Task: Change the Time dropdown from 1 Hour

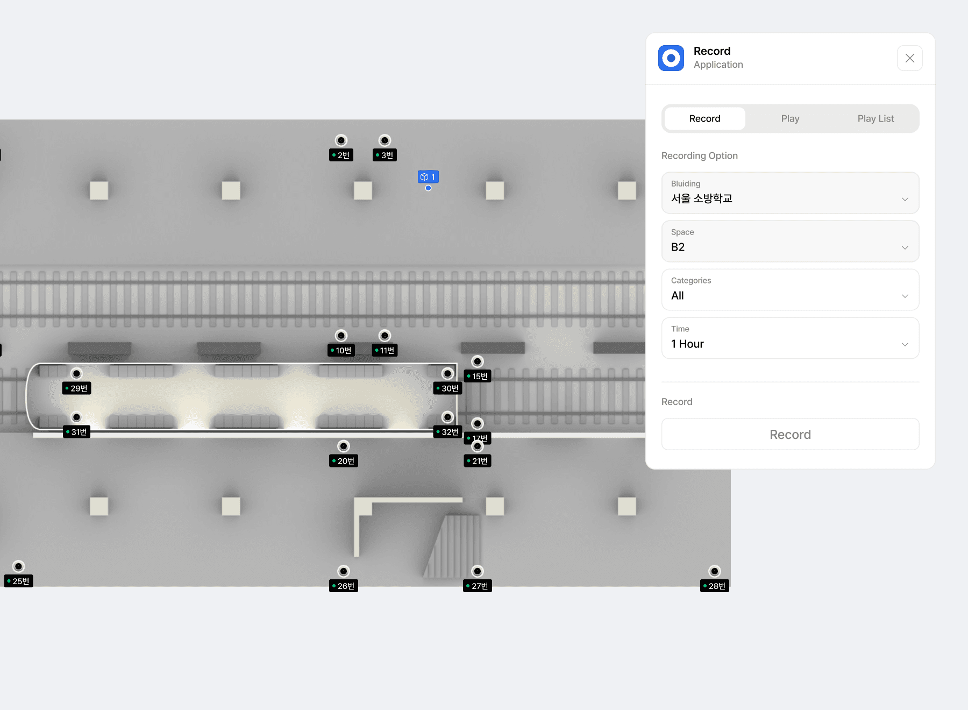Action: tap(790, 338)
